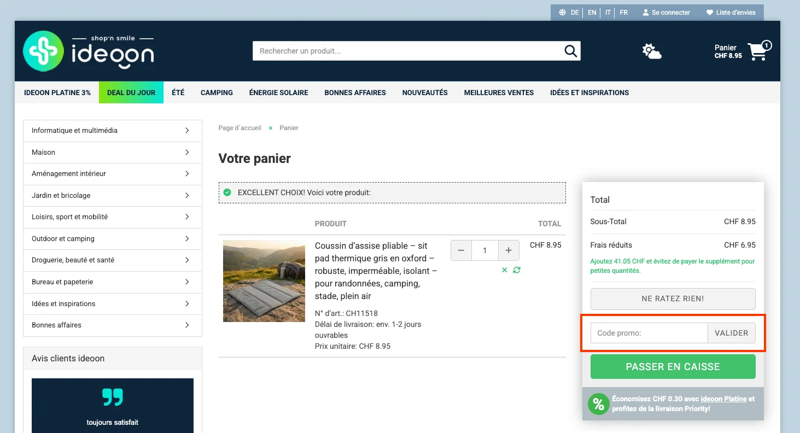Image resolution: width=800 pixels, height=433 pixels.
Task: Open the weather sun-cloud icon
Action: coord(651,51)
